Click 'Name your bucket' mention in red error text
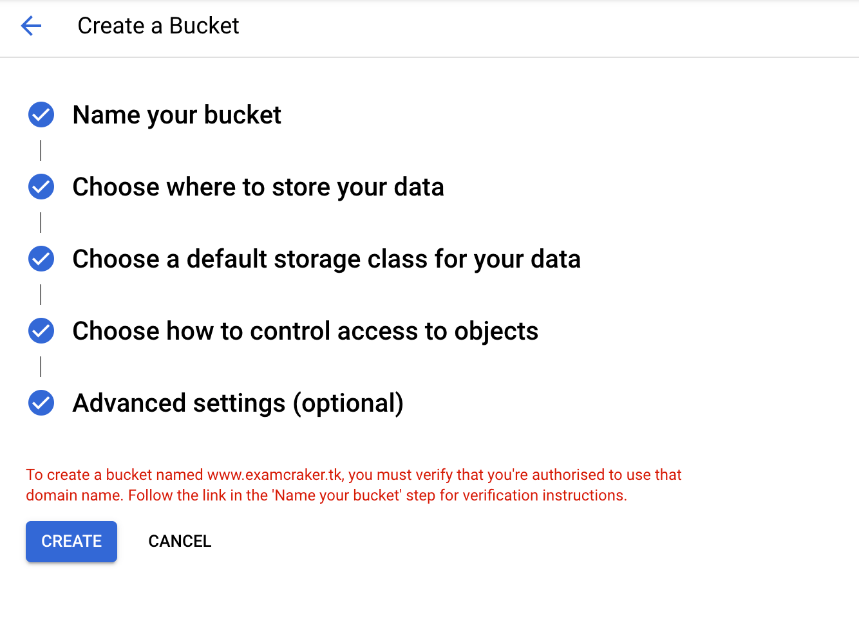This screenshot has height=633, width=859. [337, 495]
